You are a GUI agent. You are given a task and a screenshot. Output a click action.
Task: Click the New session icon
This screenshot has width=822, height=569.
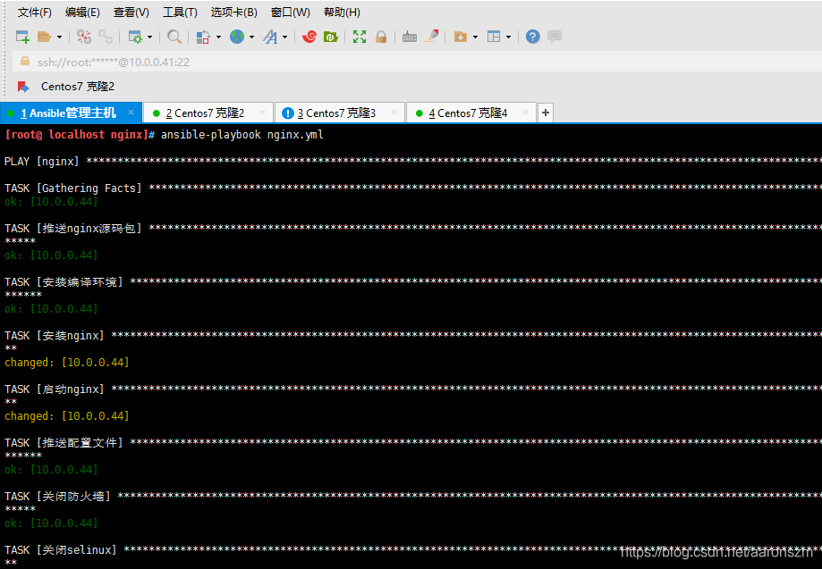point(22,37)
